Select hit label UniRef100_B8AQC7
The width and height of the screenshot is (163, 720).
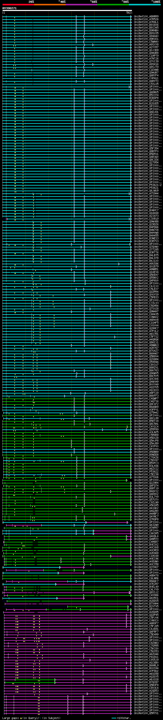(146, 581)
